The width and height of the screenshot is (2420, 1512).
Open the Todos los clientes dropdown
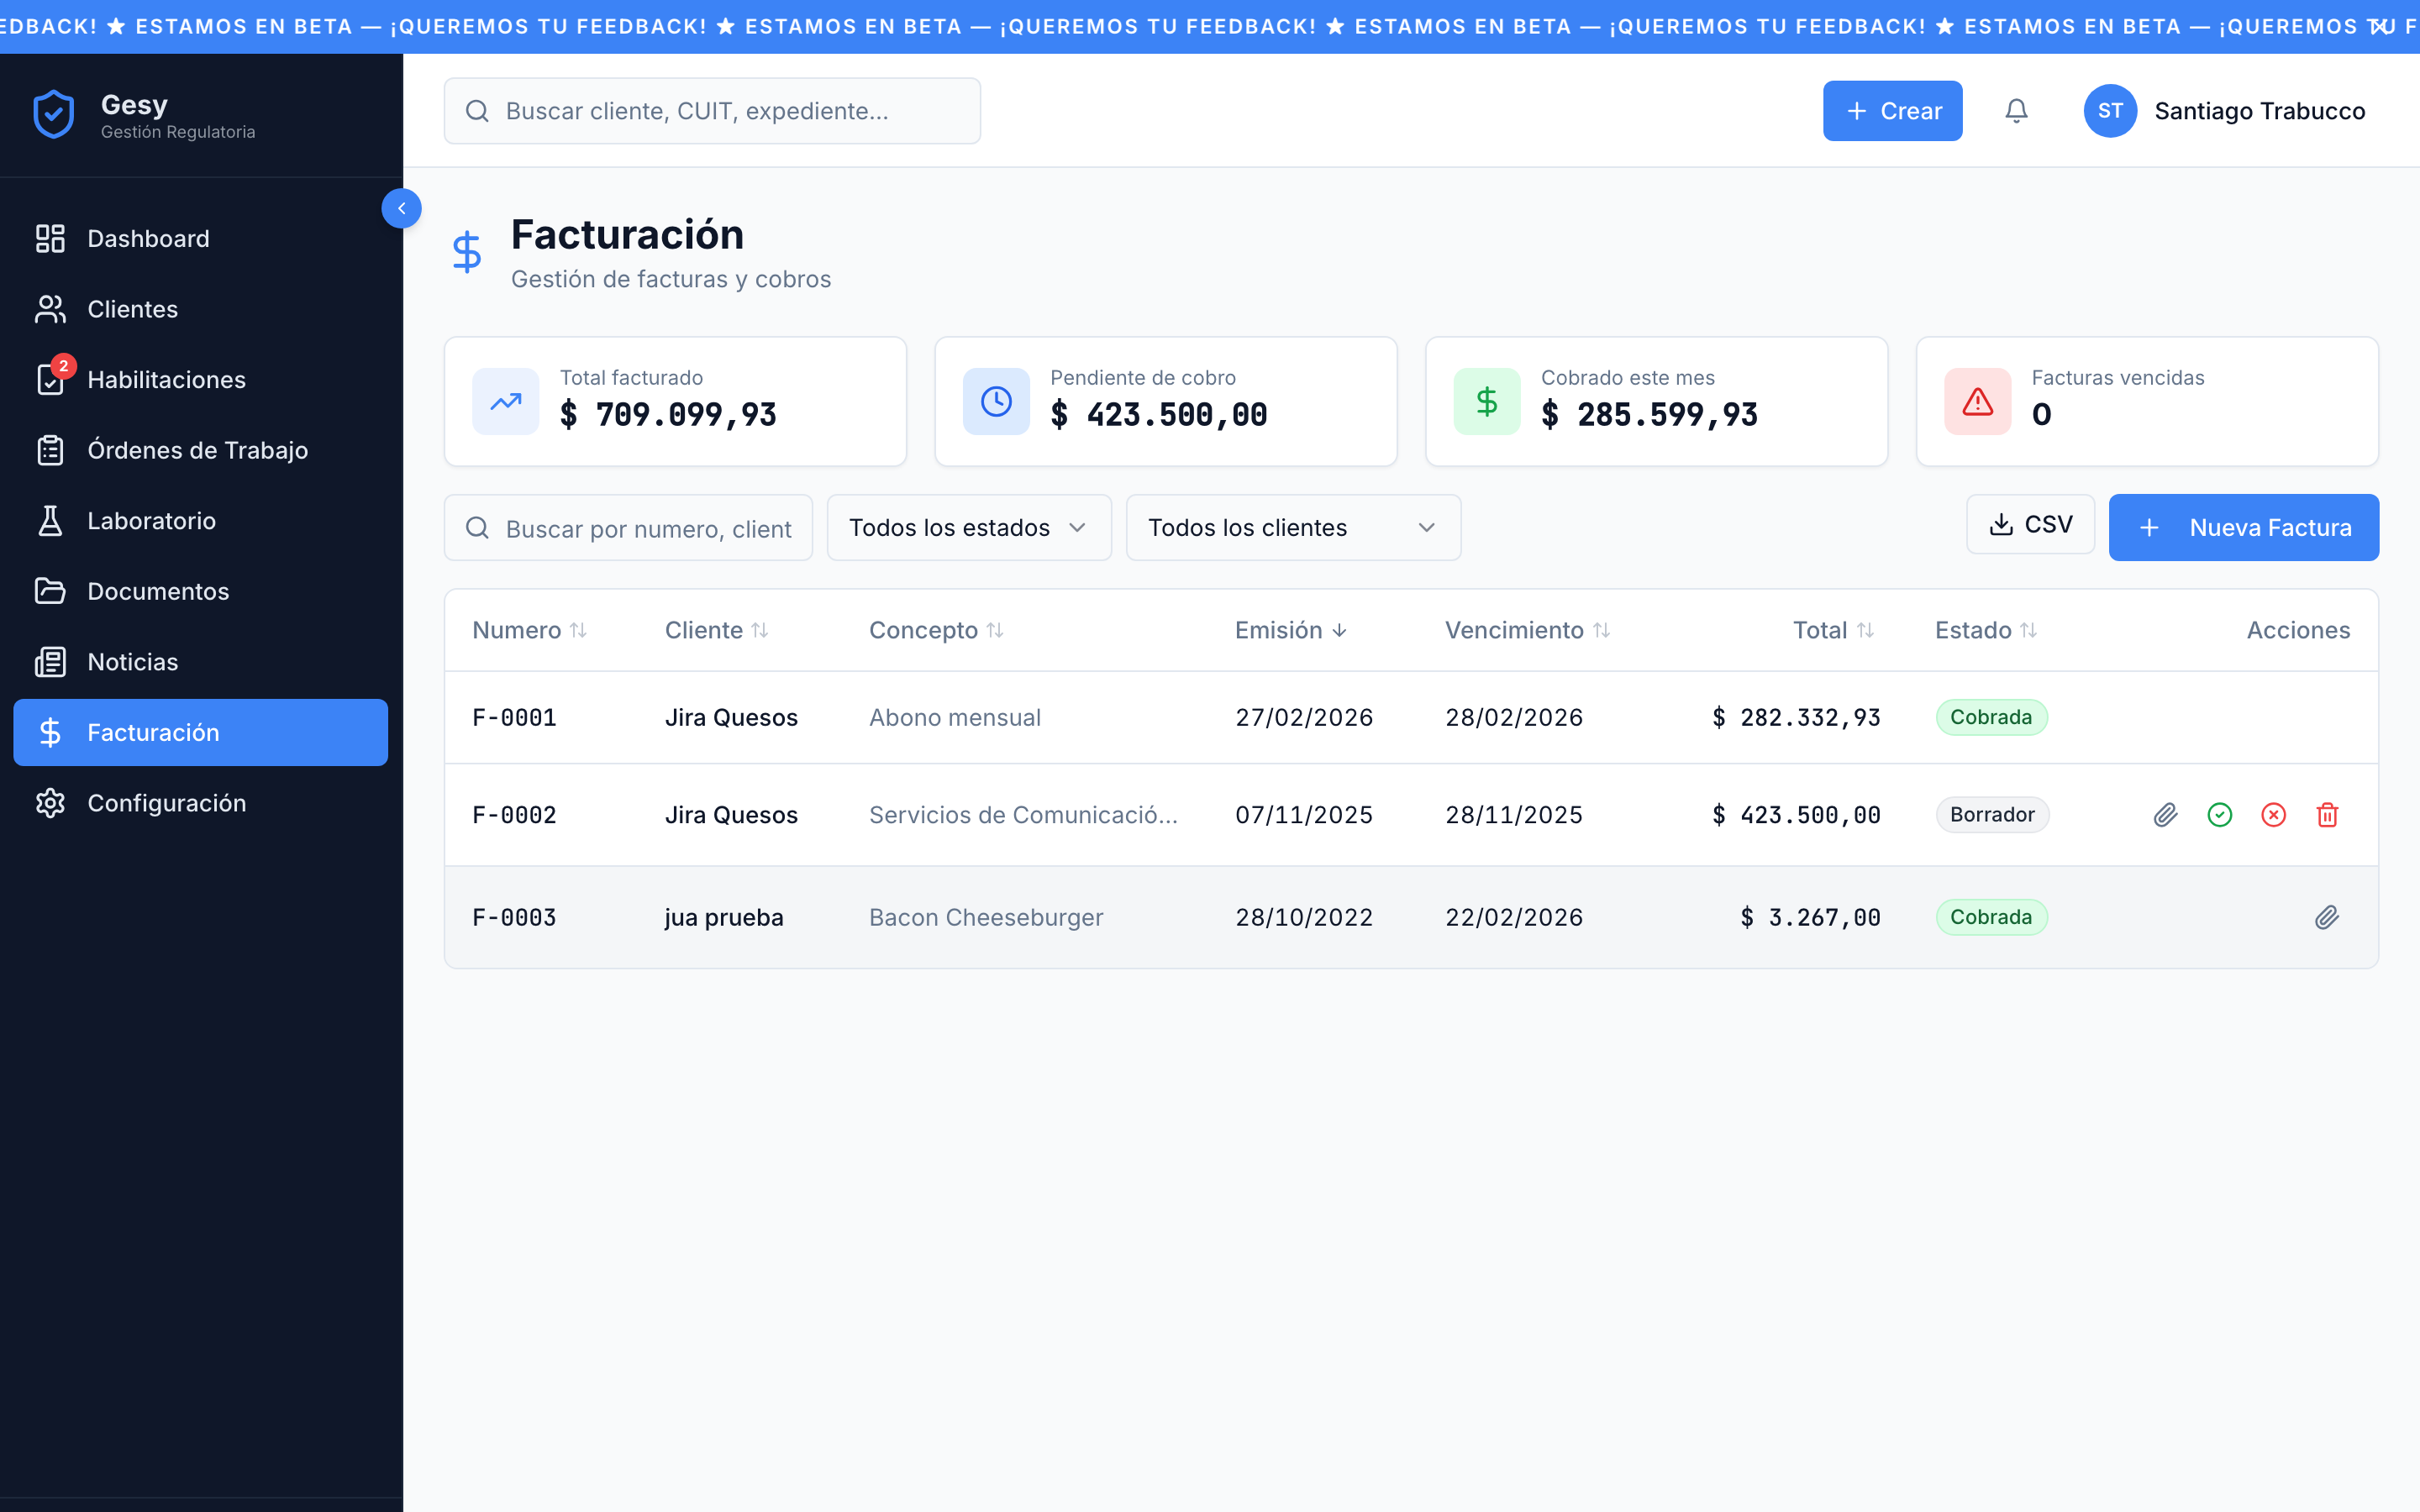pyautogui.click(x=1292, y=528)
